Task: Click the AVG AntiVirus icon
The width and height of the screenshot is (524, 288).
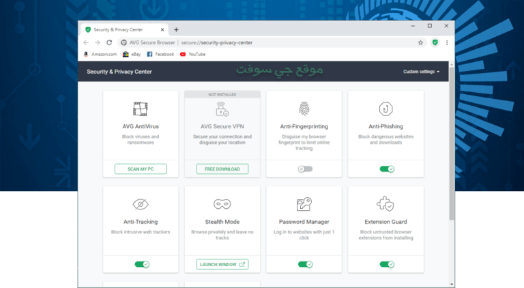Action: 141,109
